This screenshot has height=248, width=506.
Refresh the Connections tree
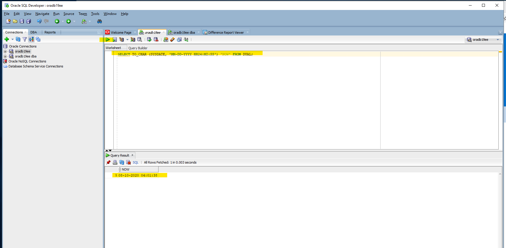coord(18,39)
